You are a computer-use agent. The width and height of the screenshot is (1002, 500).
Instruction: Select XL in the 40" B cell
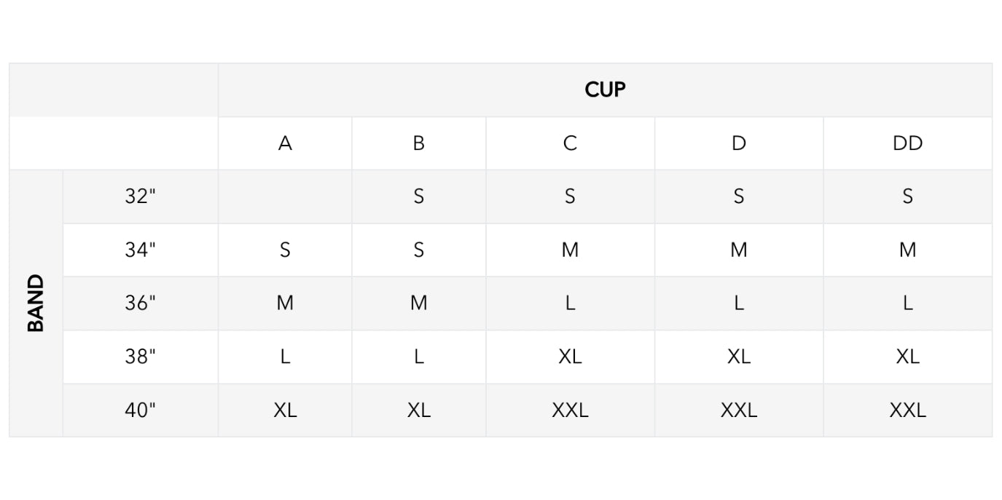(418, 410)
